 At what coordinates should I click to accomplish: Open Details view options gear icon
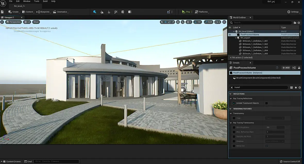click(300, 87)
